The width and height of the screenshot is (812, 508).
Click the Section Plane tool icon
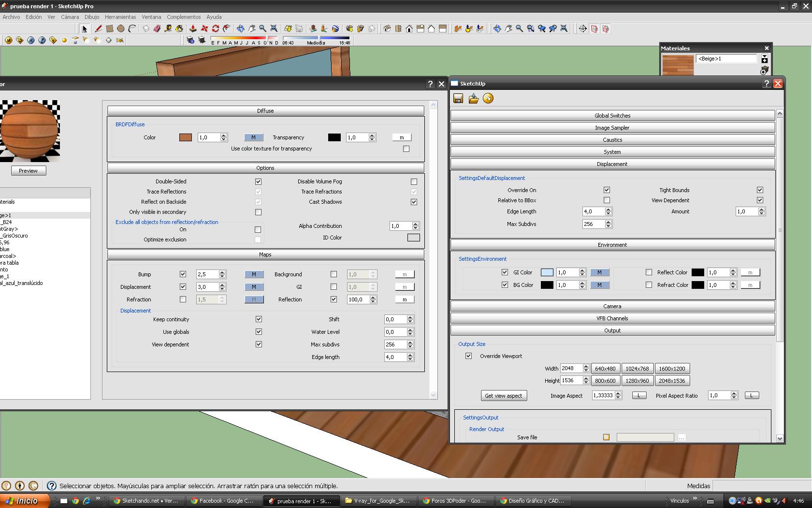[x=583, y=29]
